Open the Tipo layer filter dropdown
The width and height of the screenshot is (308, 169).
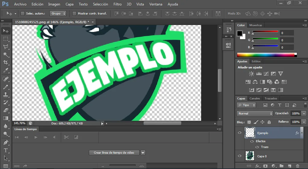coord(246,105)
